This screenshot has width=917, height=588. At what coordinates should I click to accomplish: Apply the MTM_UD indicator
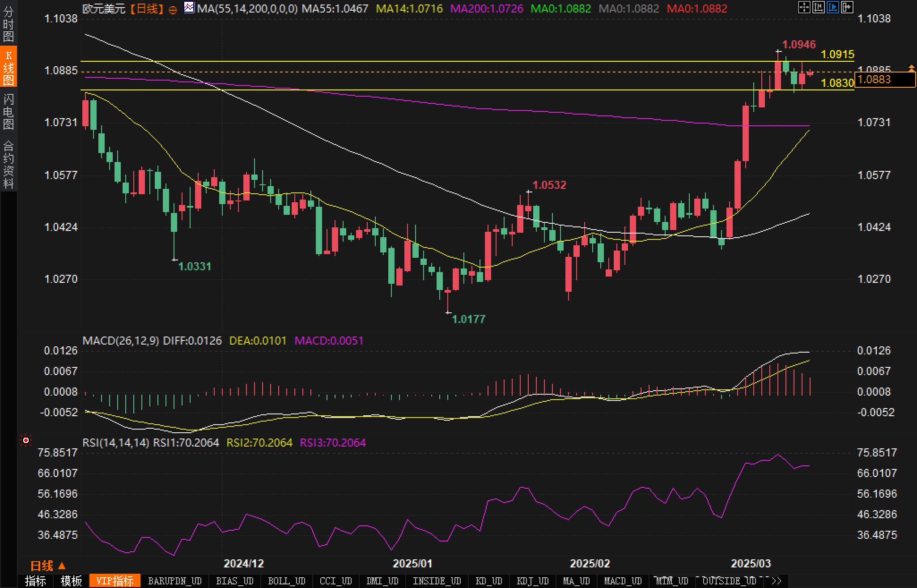(x=672, y=581)
